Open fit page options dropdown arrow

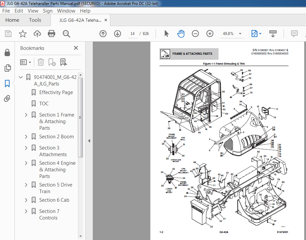point(260,34)
